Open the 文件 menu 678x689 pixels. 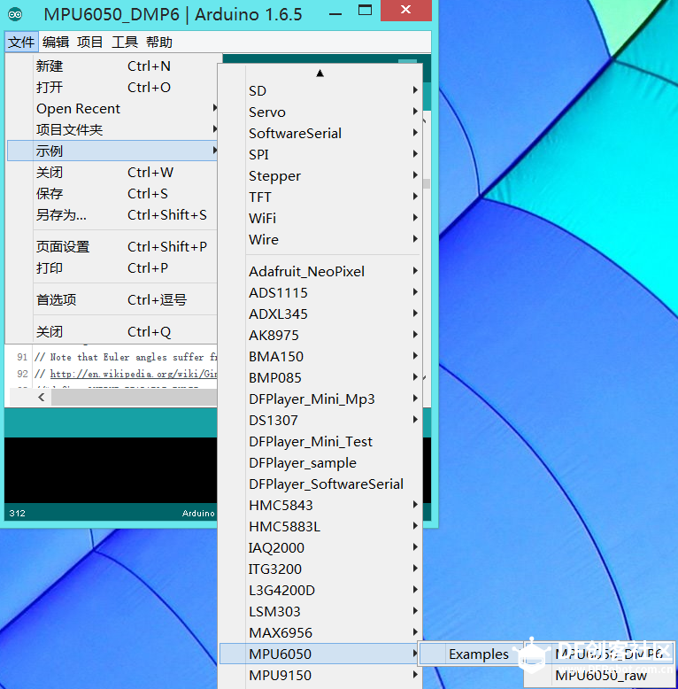tap(21, 43)
